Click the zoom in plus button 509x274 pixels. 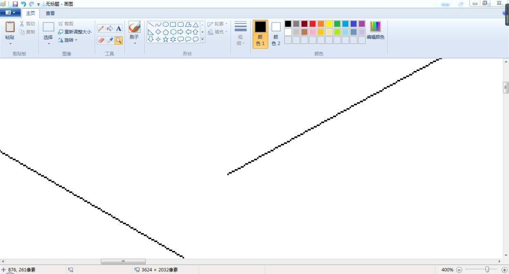coord(504,269)
